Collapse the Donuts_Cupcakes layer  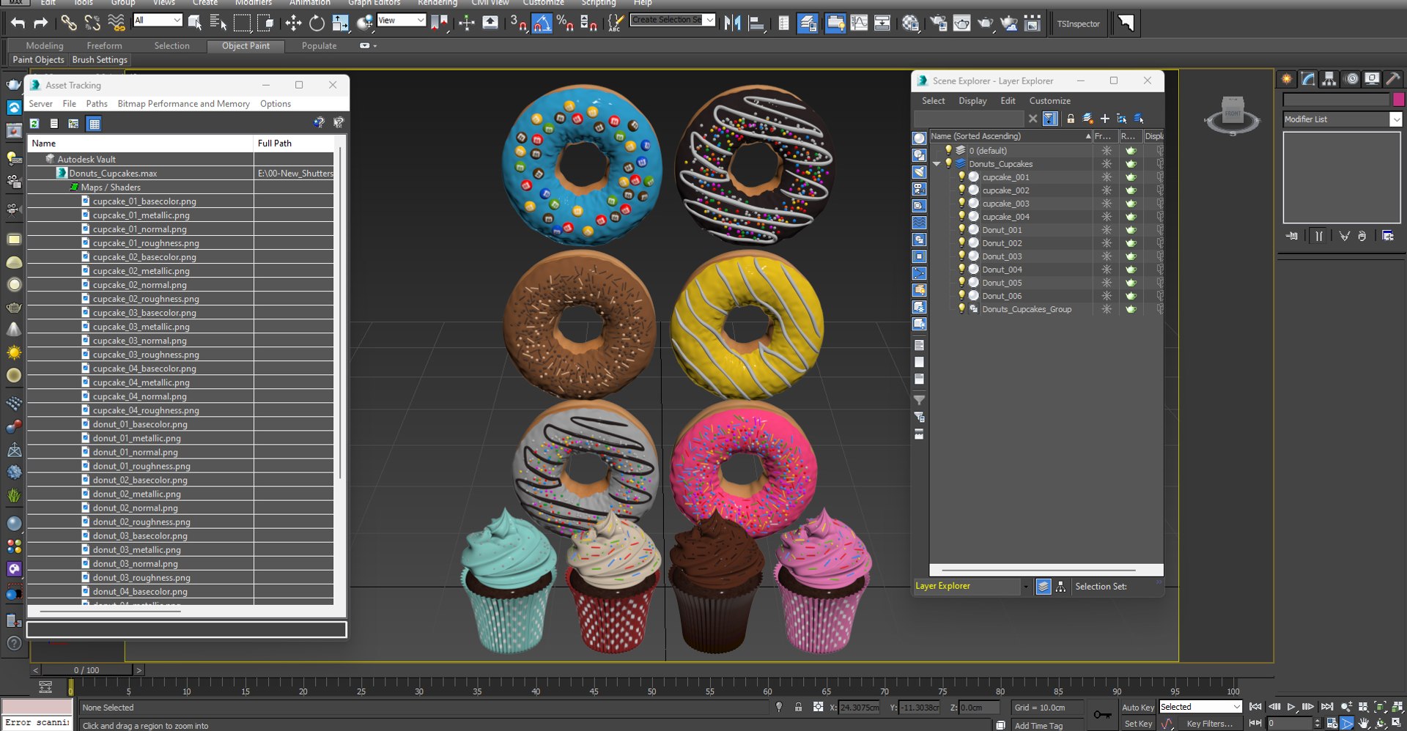(x=937, y=164)
